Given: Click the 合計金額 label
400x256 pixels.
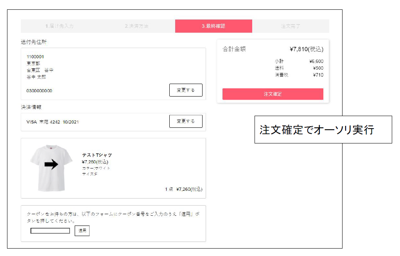Looking at the screenshot, I should tap(234, 49).
